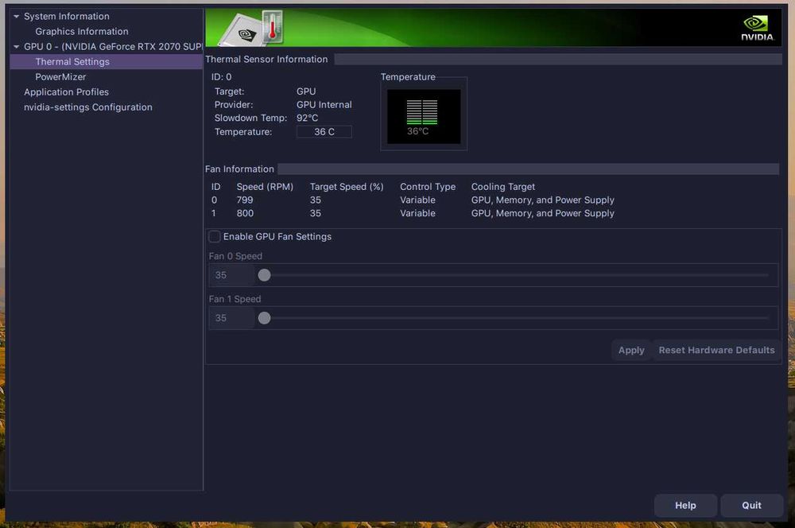Click the Speed (RPM) column header
The width and height of the screenshot is (795, 528).
265,187
